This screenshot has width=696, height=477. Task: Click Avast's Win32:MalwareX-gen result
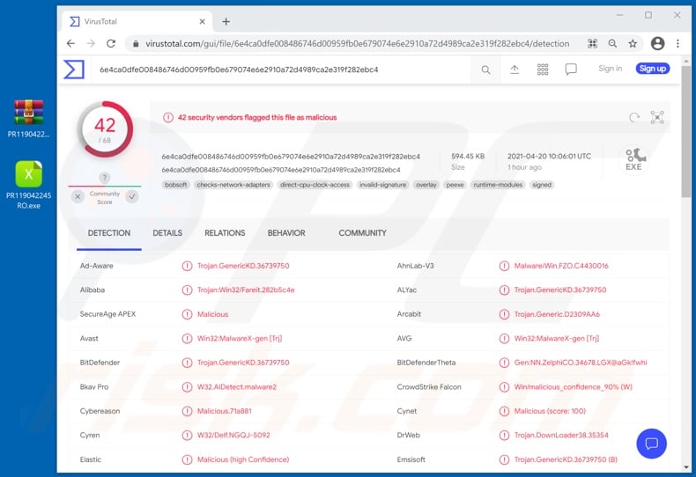[240, 339]
